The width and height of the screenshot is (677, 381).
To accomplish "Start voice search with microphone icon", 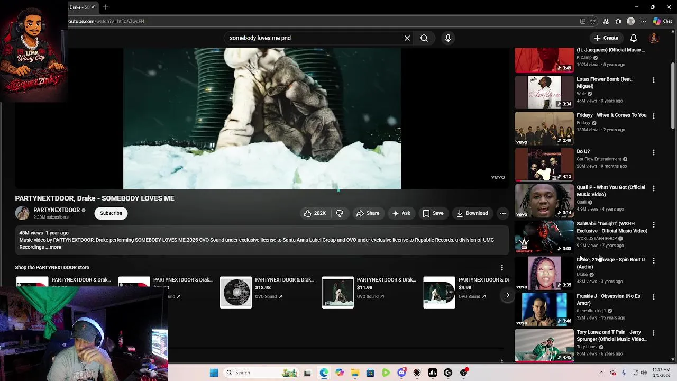I will click(448, 38).
